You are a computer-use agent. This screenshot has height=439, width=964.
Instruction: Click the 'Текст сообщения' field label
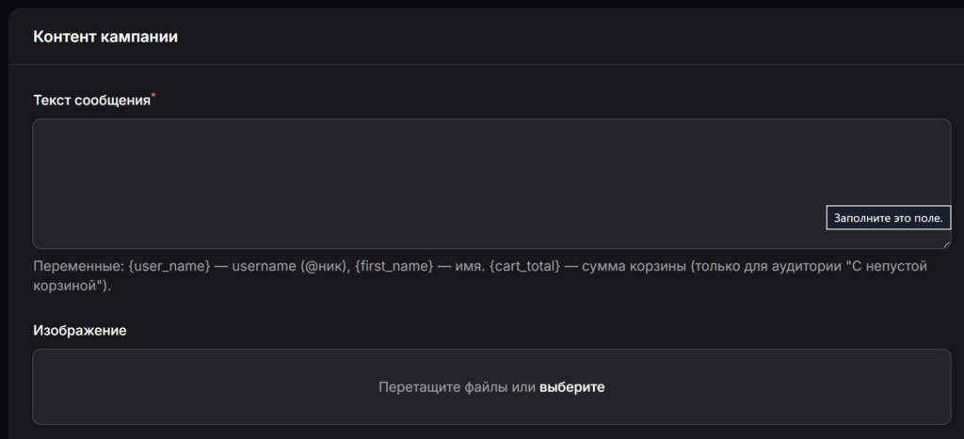91,101
